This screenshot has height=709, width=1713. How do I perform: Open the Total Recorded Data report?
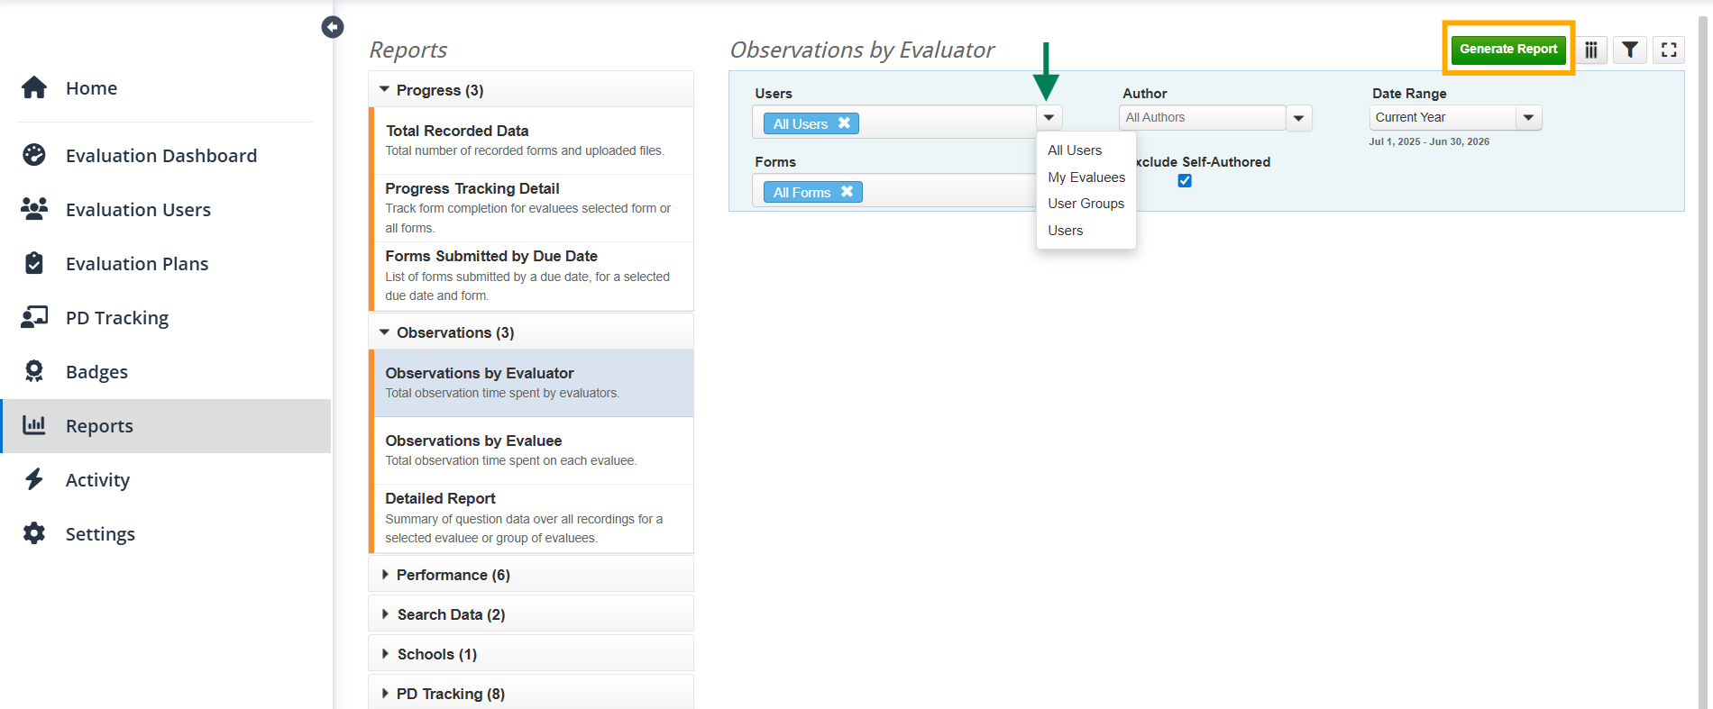click(x=534, y=141)
